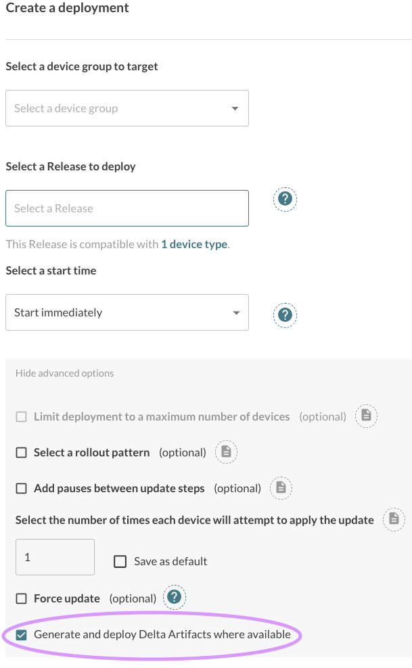Image resolution: width=412 pixels, height=668 pixels.
Task: Click the 1 device type link
Action: point(194,245)
